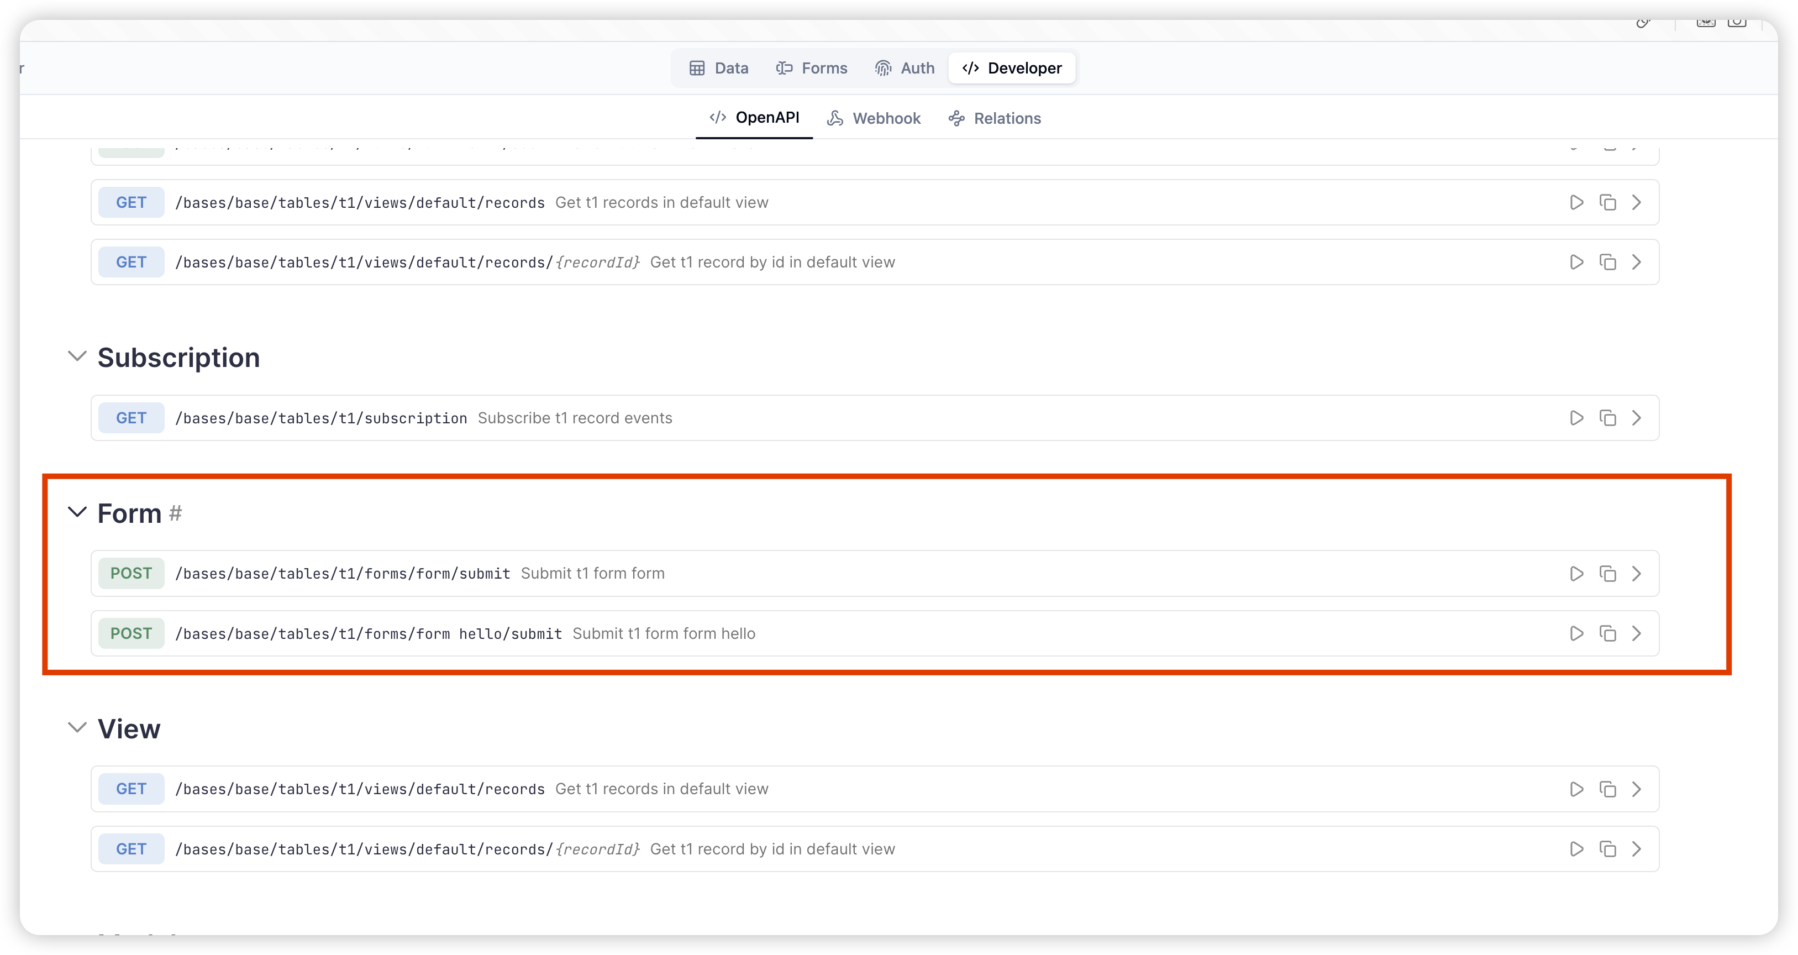
Task: Click the run icon for subscription GET endpoint
Action: (1577, 417)
